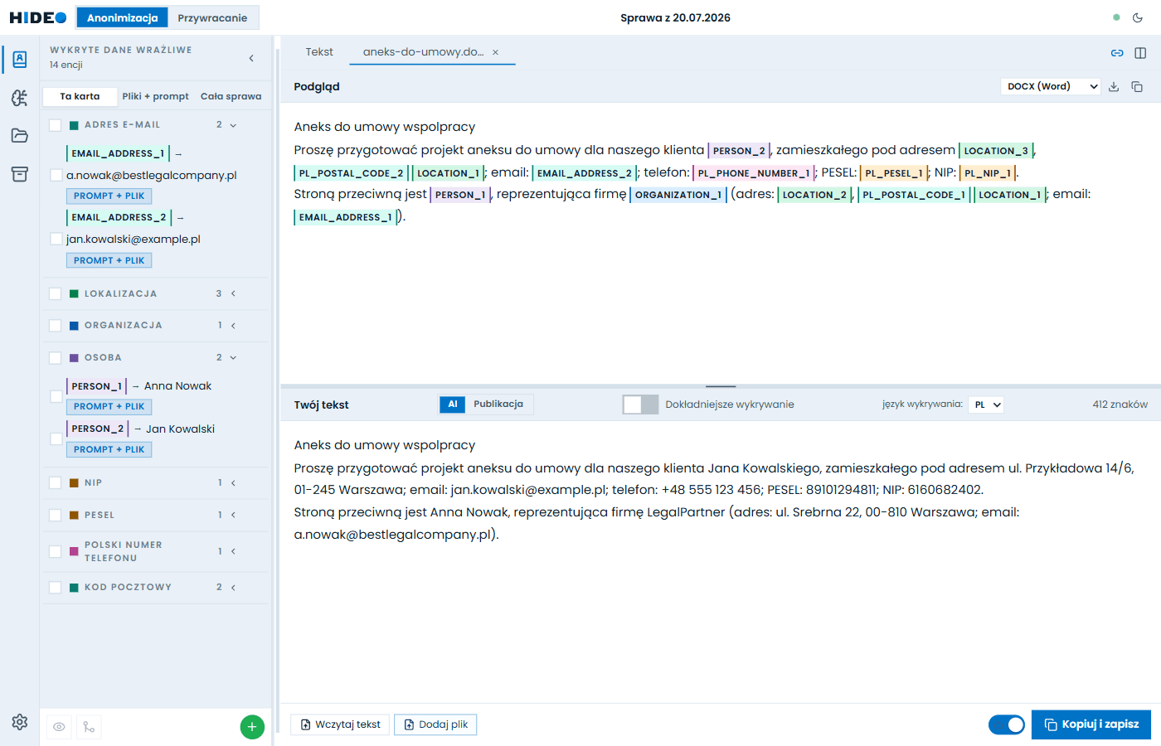1161x746 pixels.
Task: Click the PL_PESEL_1 tag in preview
Action: pos(894,173)
